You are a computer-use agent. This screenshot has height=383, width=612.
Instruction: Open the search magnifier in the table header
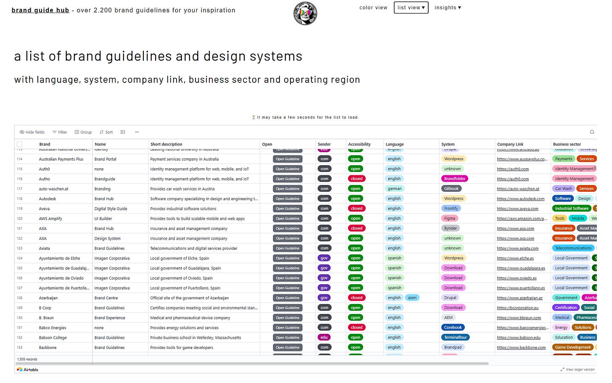(x=592, y=132)
